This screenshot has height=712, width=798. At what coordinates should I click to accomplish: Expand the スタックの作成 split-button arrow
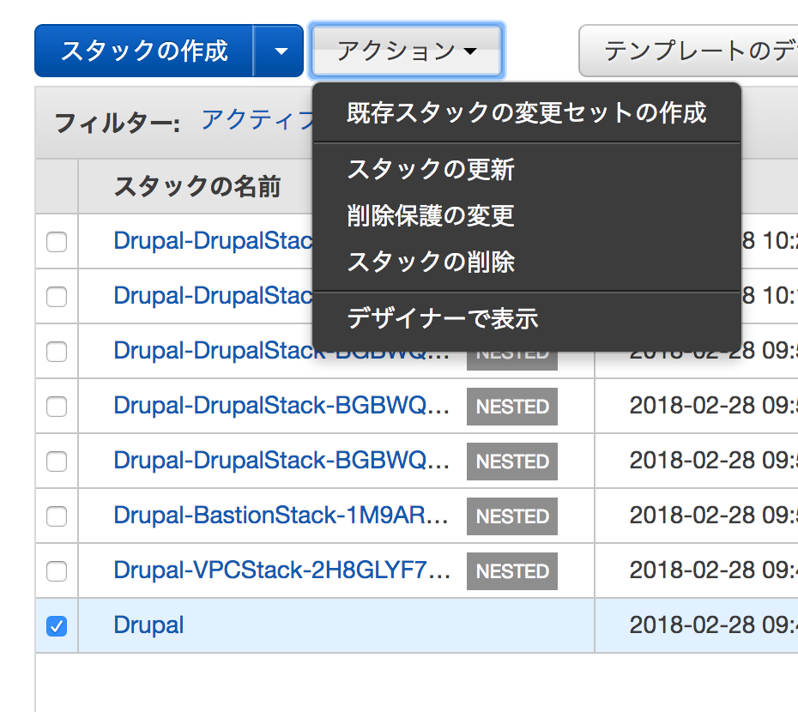[x=279, y=51]
